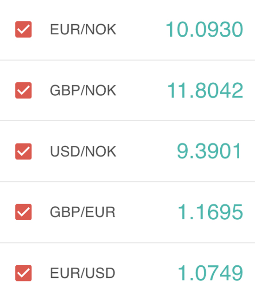Deselect the GBP/EUR checkbox
This screenshot has height=302, width=255.
pos(24,212)
